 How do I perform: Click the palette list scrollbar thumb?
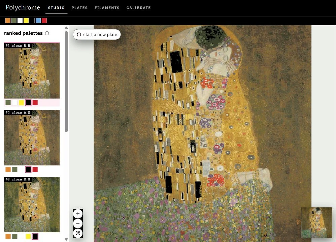[66, 82]
